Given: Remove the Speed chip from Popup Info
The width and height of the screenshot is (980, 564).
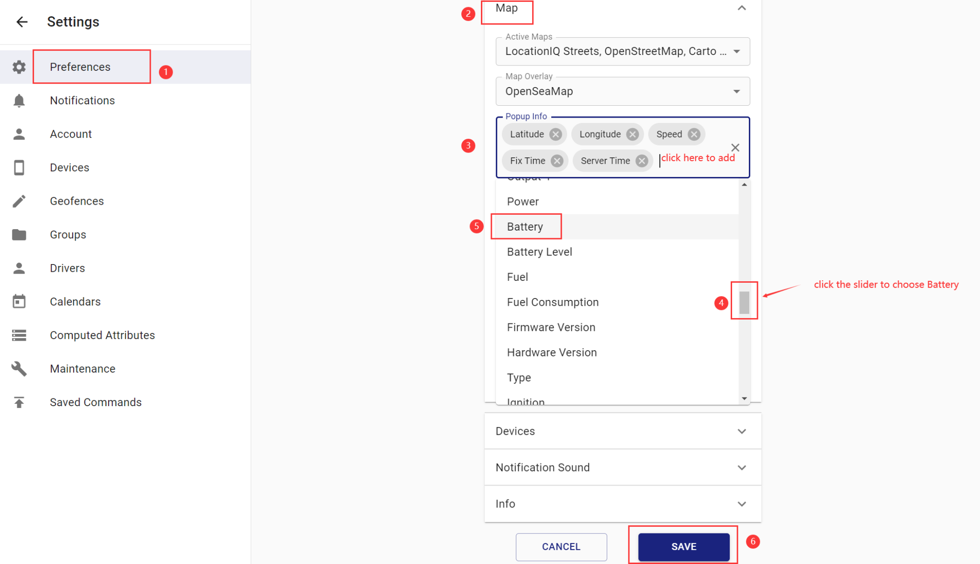Looking at the screenshot, I should (x=693, y=134).
